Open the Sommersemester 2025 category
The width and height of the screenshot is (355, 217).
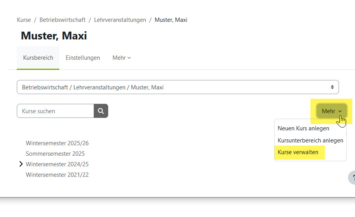point(55,154)
